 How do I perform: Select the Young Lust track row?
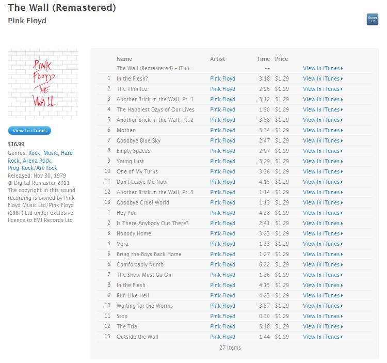tap(234, 161)
